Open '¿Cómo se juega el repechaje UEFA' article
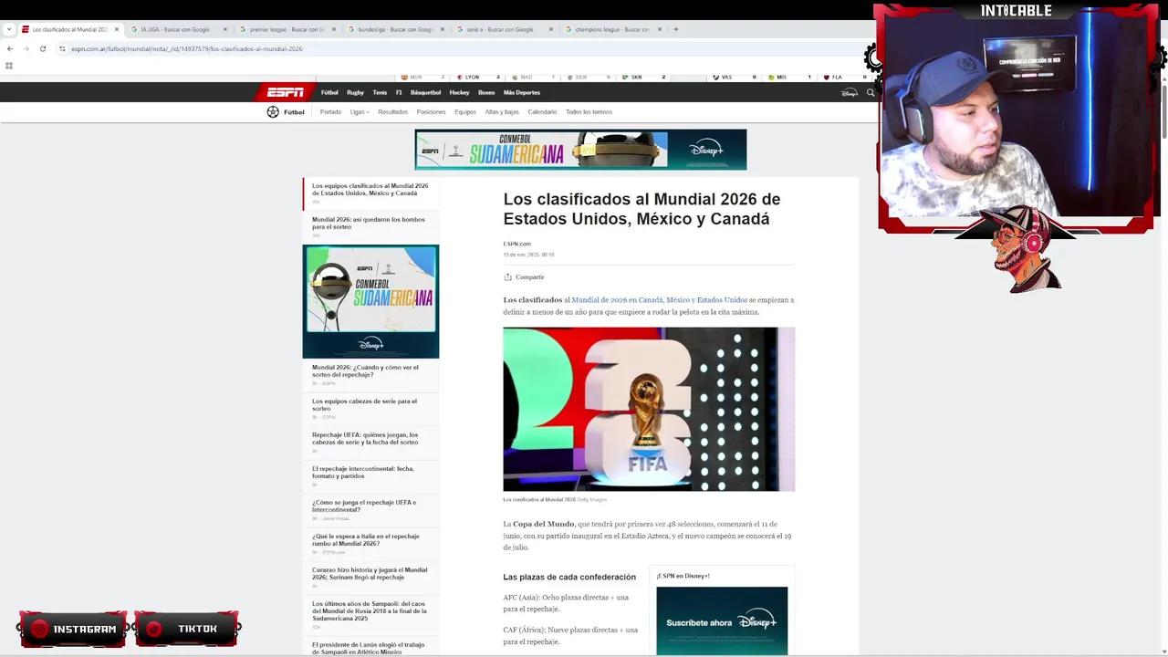 point(364,506)
